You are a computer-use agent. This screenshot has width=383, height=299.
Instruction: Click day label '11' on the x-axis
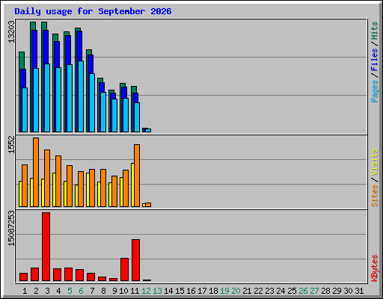point(135,291)
